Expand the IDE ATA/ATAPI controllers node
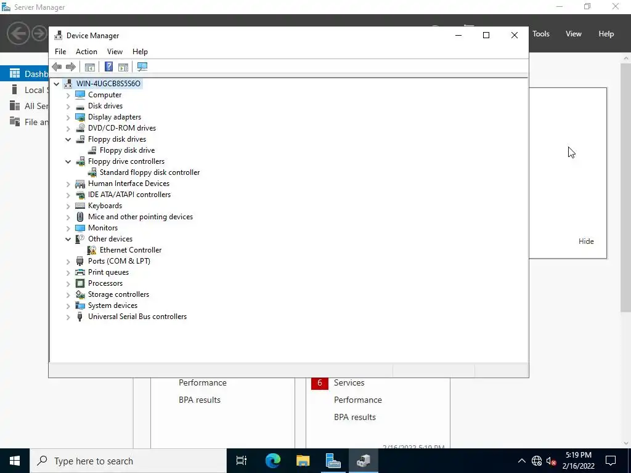 click(68, 195)
